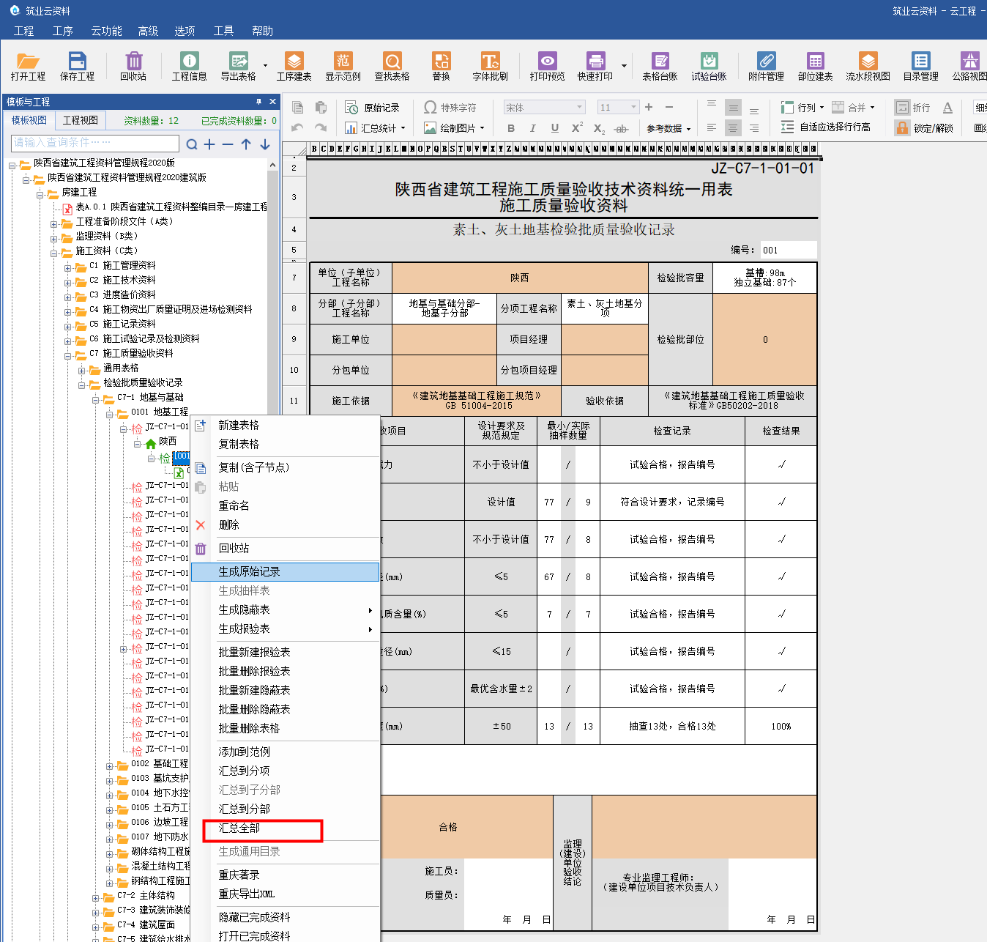The image size is (987, 942).
Task: Click the 特殊字符 special character icon
Action: click(450, 108)
